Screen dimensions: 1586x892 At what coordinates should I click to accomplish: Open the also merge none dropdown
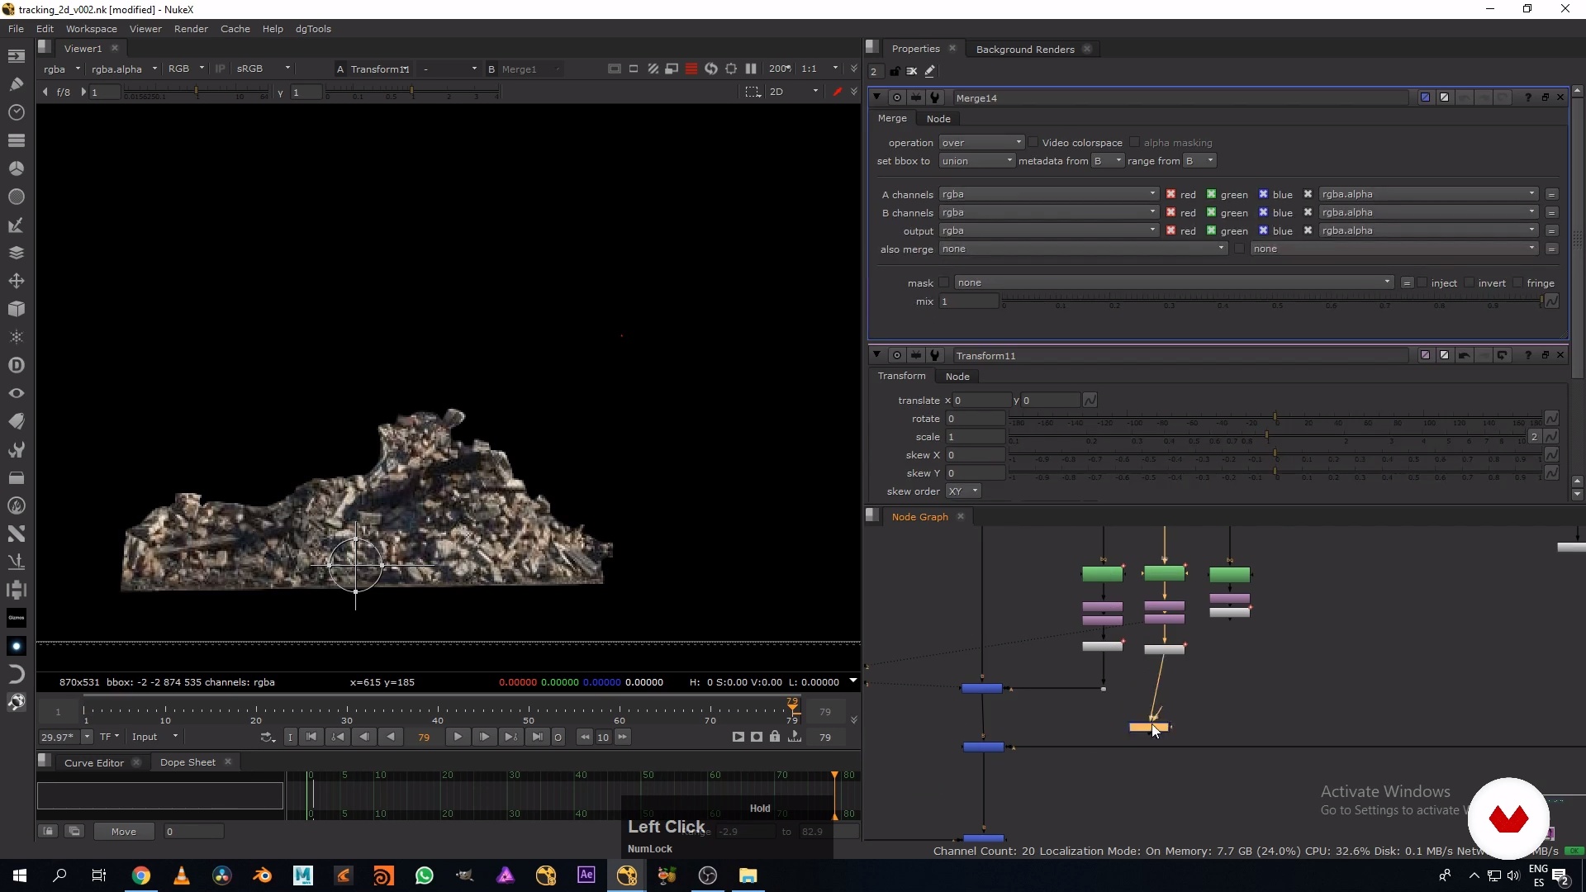coord(1083,249)
